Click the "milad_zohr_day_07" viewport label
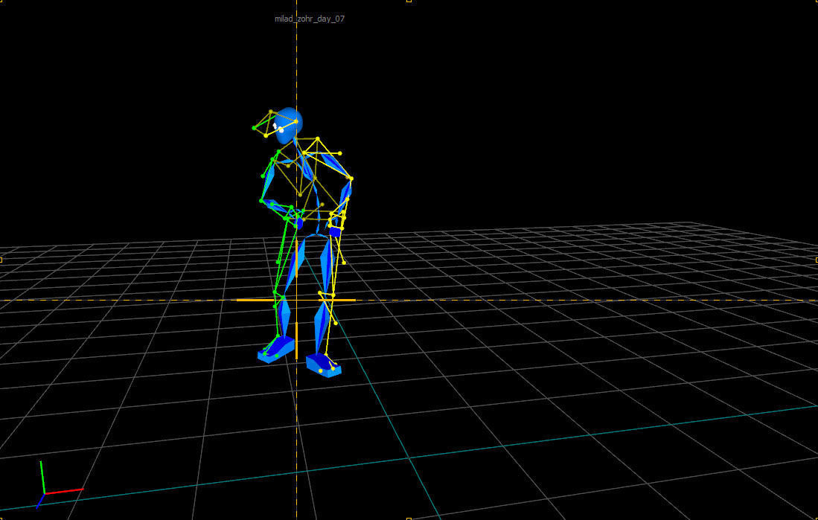The image size is (818, 520). coord(310,19)
